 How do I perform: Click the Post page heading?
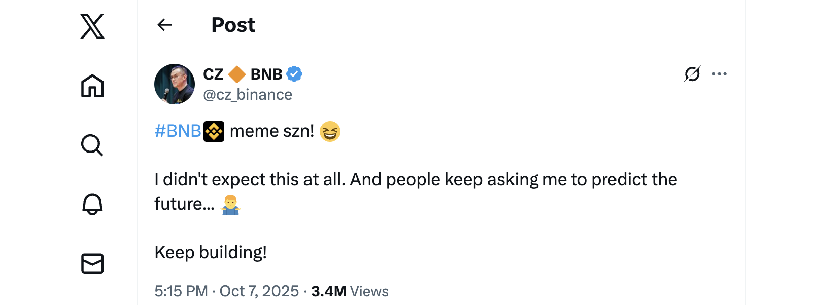point(233,25)
